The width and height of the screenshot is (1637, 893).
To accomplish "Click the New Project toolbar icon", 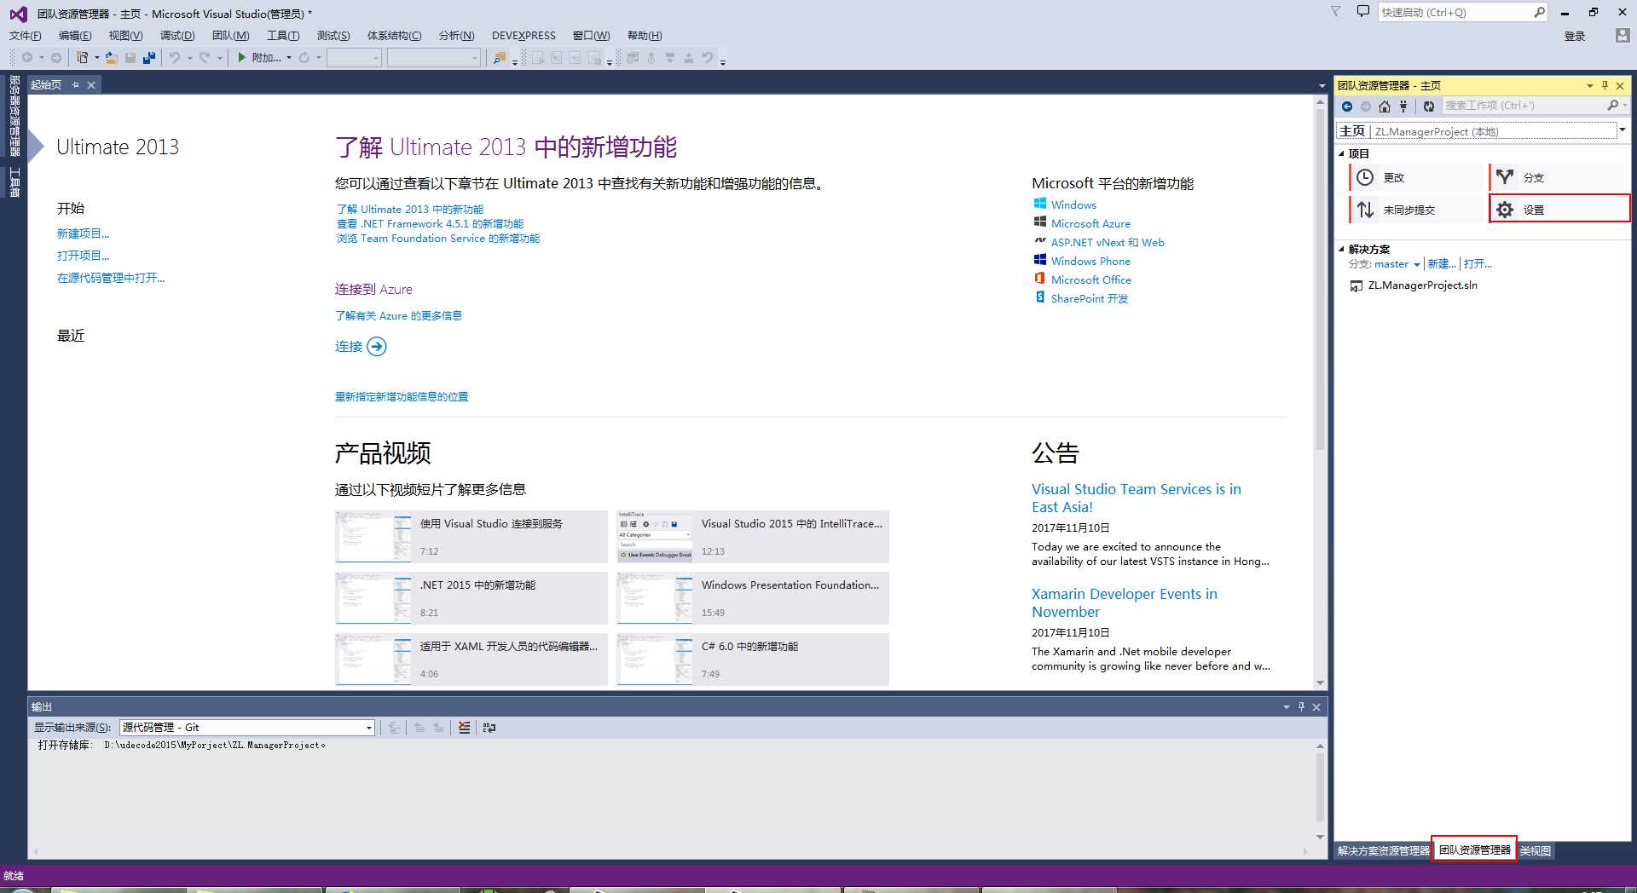I will click(x=82, y=58).
